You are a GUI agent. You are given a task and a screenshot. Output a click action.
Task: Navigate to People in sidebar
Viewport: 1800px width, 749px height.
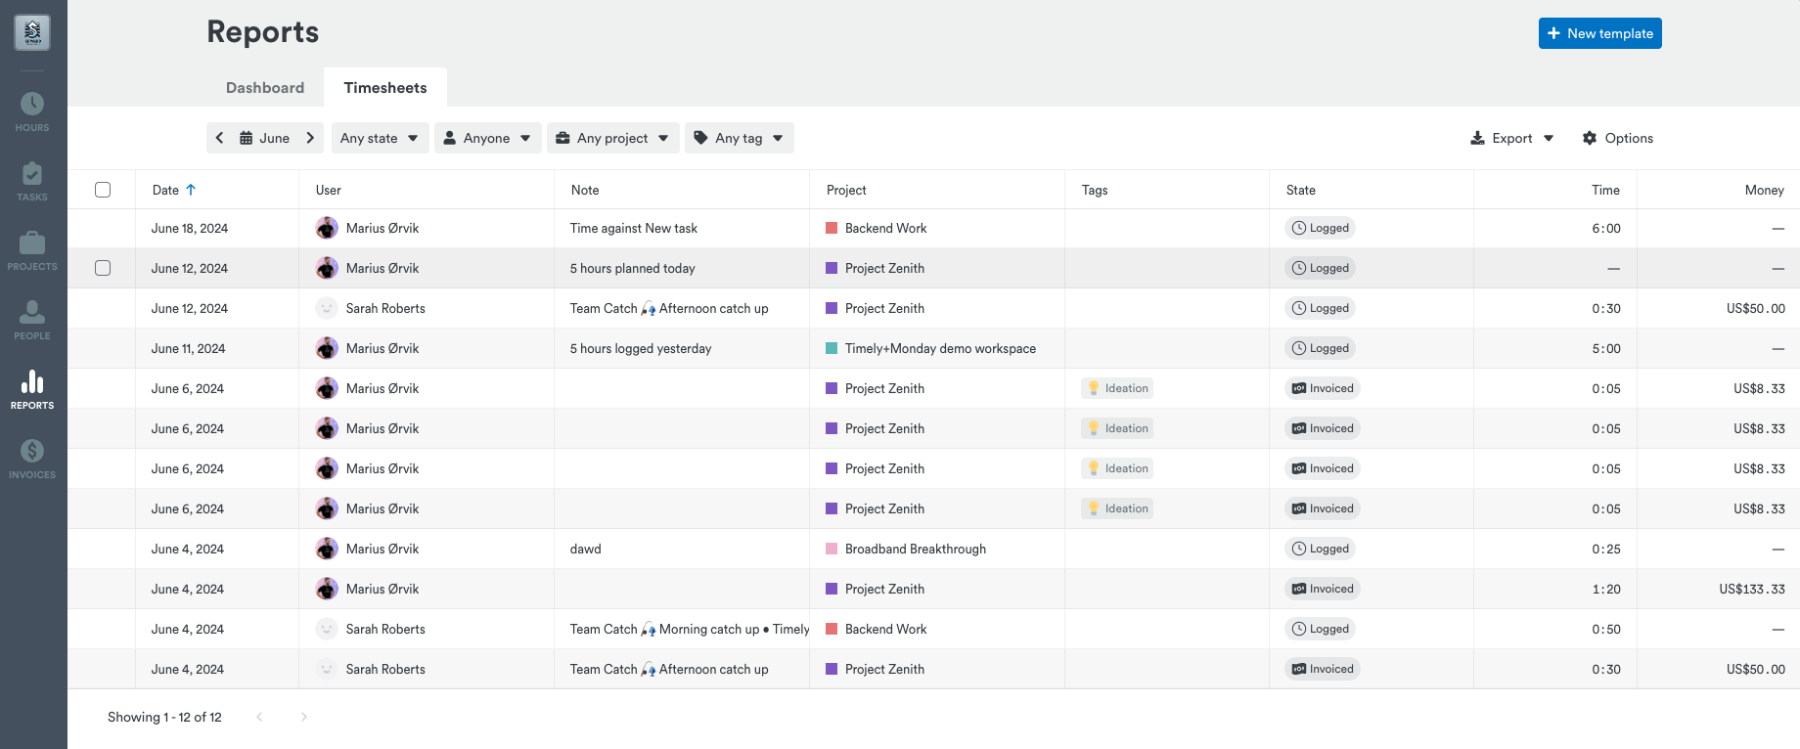(x=32, y=321)
